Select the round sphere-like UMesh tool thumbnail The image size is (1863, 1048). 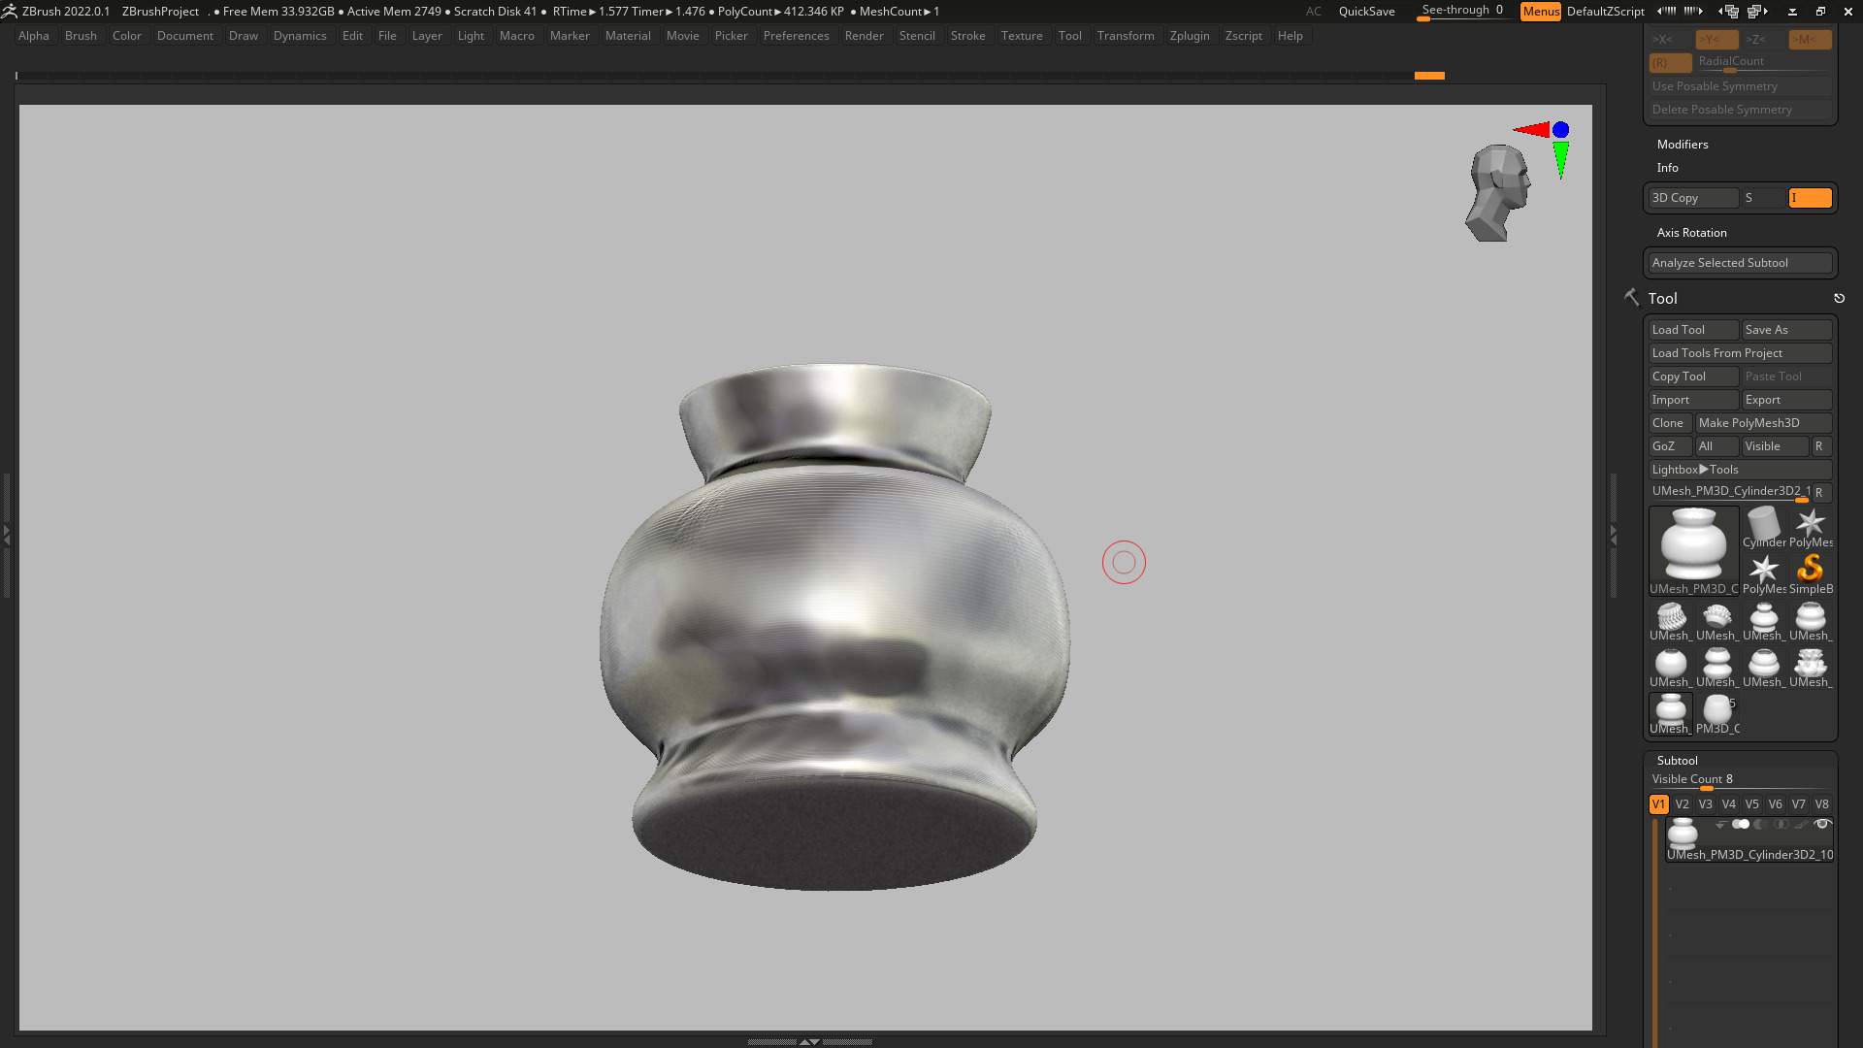(1670, 668)
